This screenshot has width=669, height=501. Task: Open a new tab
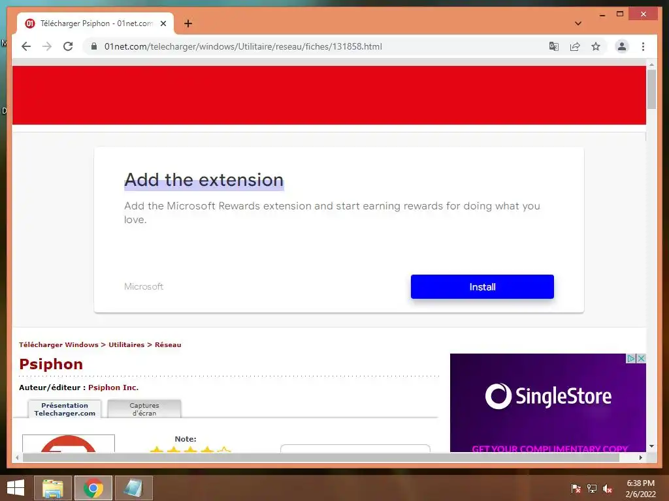[x=188, y=23]
